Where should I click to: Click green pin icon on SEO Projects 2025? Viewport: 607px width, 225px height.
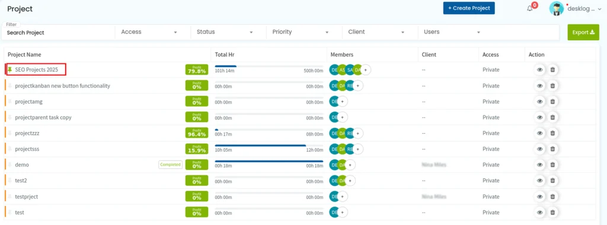coord(10,70)
